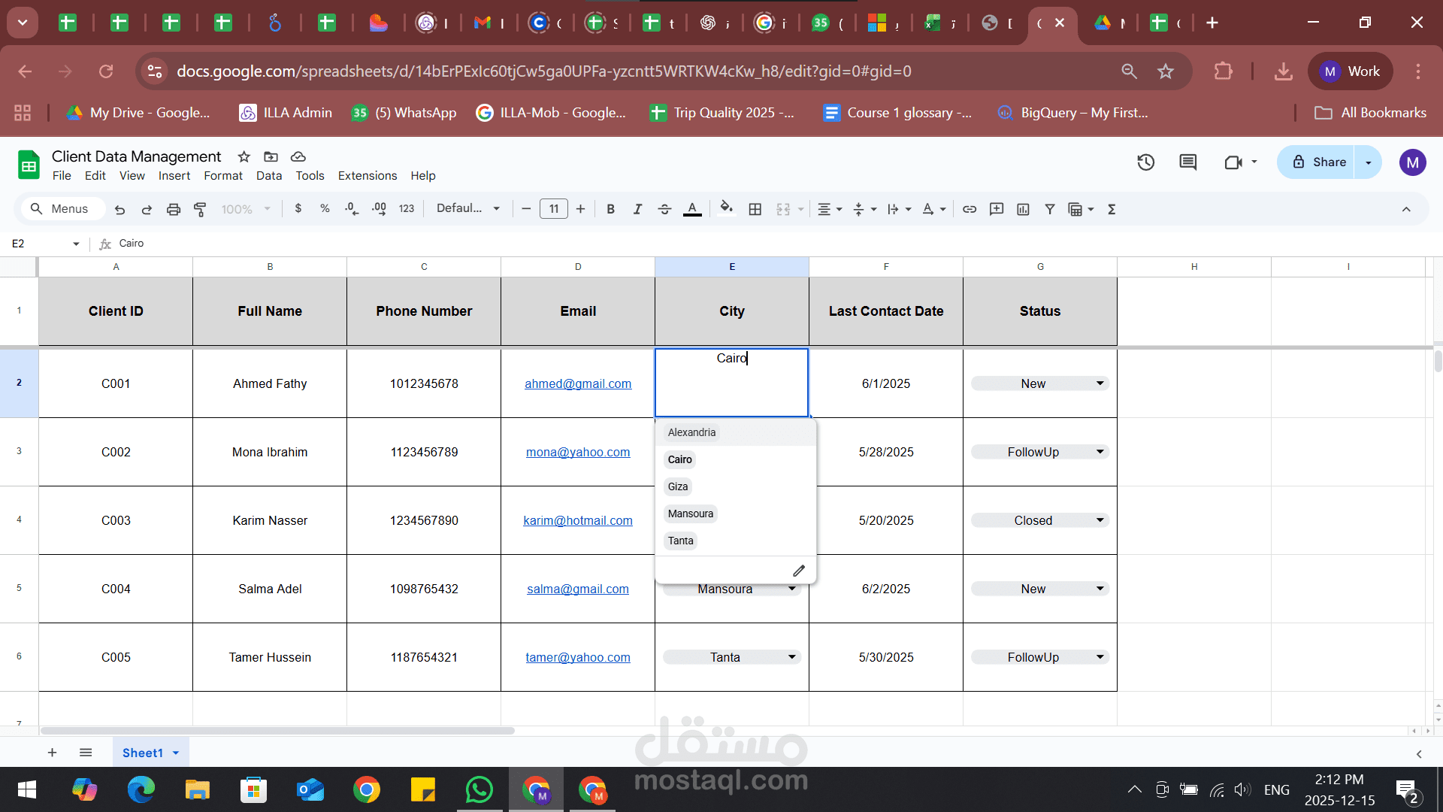Select Giza from the city suggestions
This screenshot has width=1443, height=812.
[x=677, y=486]
